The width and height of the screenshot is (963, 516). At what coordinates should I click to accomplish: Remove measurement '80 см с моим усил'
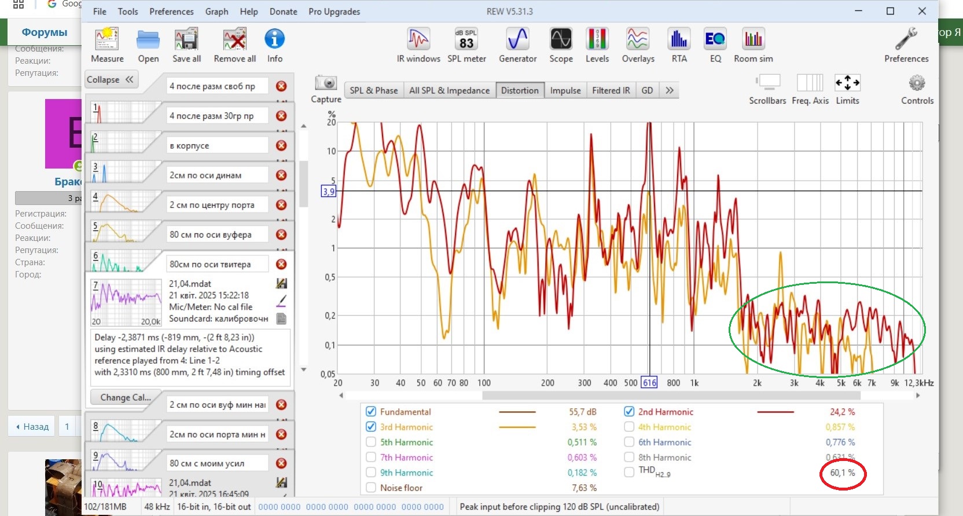281,463
